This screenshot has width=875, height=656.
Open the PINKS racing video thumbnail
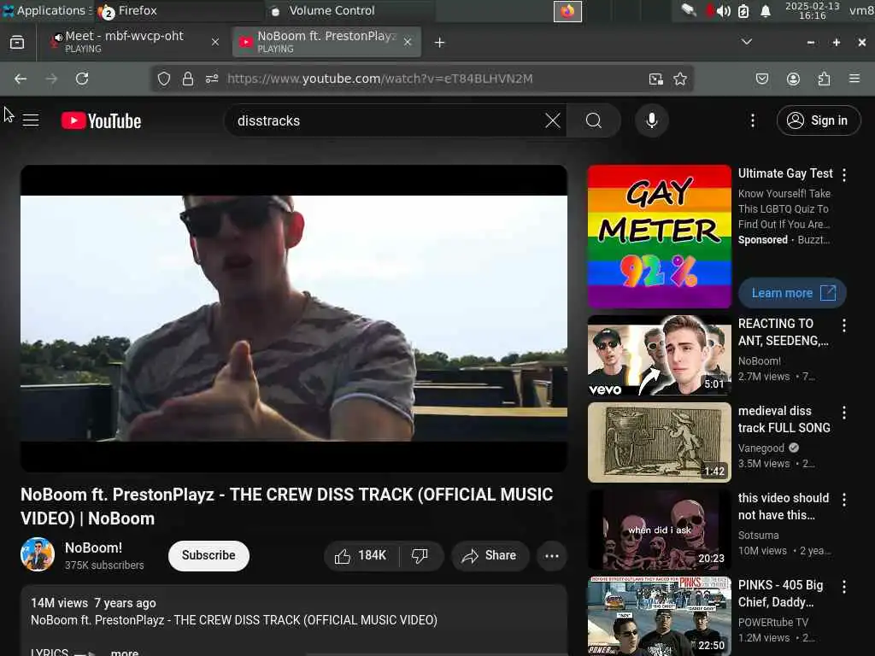[x=659, y=617]
